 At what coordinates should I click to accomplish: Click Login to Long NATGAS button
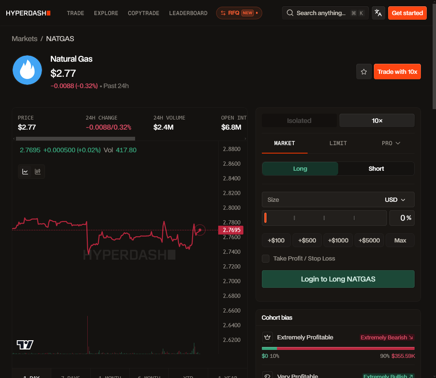click(338, 279)
